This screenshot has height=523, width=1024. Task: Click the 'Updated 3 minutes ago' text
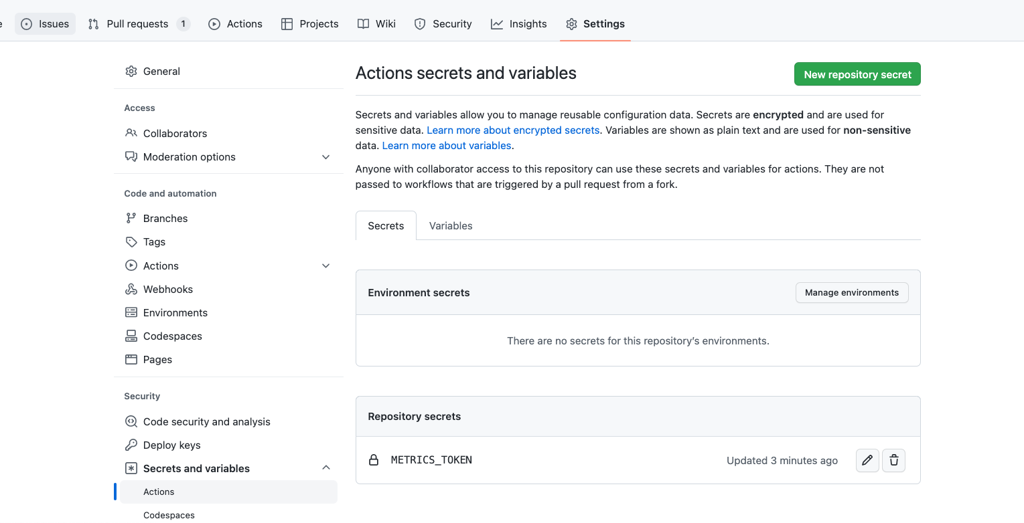782,461
